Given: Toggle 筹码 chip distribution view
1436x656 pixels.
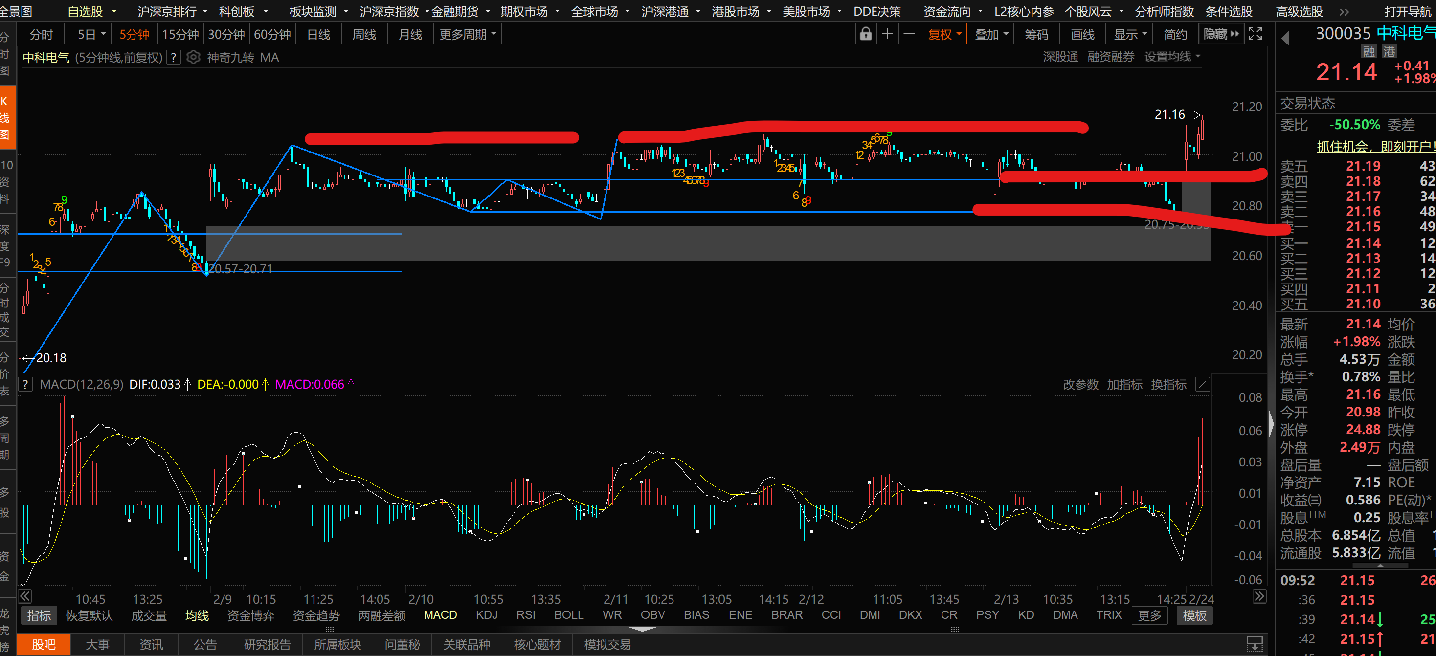Looking at the screenshot, I should [x=1036, y=35].
